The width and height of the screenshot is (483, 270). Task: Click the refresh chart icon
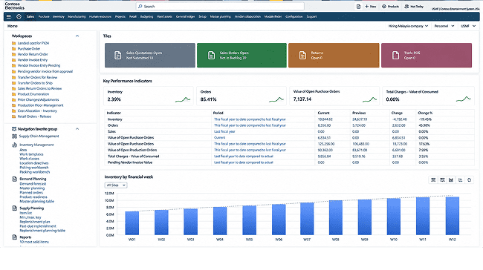[x=470, y=180]
